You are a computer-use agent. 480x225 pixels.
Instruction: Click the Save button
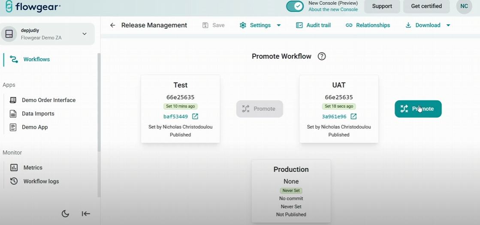[214, 25]
